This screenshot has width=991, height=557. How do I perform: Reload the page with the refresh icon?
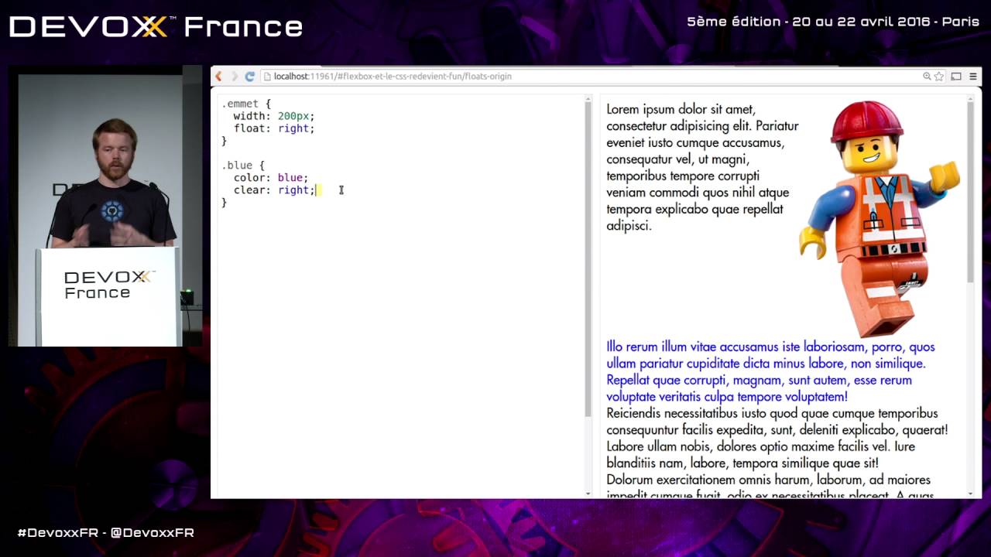(250, 76)
